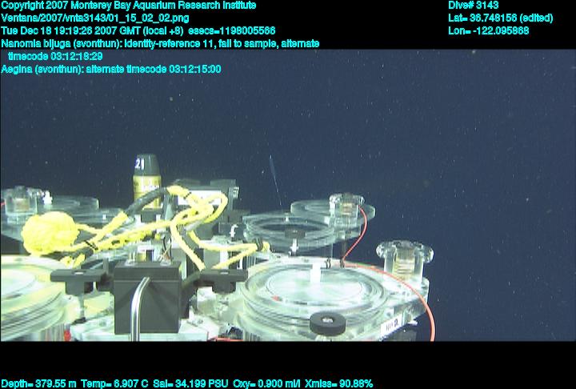The height and width of the screenshot is (389, 576).
Task: Click the Depth= 379.55 m reading
Action: coord(38,383)
